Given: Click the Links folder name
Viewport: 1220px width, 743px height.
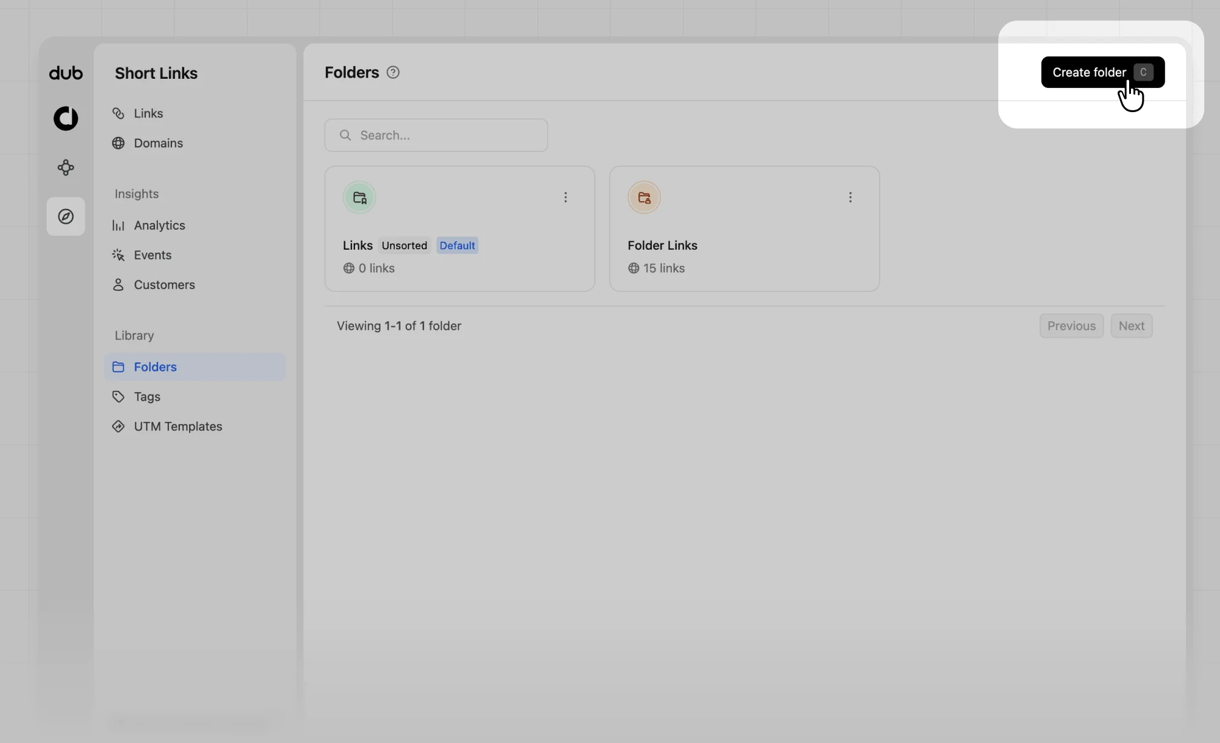Looking at the screenshot, I should 357,245.
